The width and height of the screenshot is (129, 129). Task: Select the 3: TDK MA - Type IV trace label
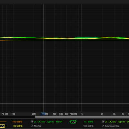click(117, 122)
